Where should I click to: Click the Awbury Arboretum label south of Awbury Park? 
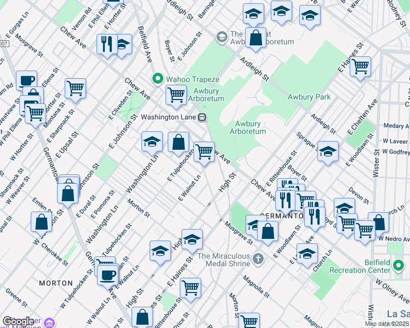point(248,127)
